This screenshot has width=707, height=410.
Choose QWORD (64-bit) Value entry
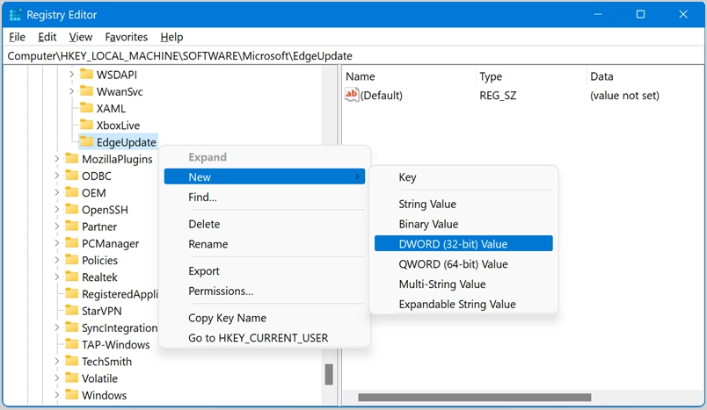pyautogui.click(x=453, y=264)
